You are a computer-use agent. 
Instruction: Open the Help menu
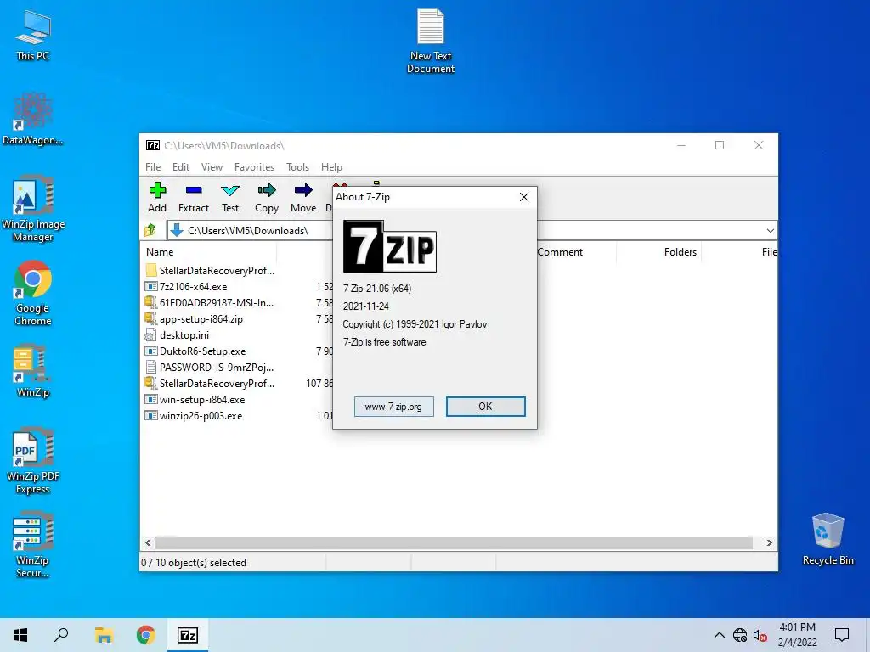331,167
